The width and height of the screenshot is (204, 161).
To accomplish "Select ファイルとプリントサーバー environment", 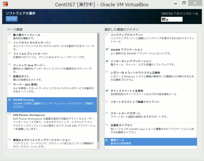I will (10, 54).
